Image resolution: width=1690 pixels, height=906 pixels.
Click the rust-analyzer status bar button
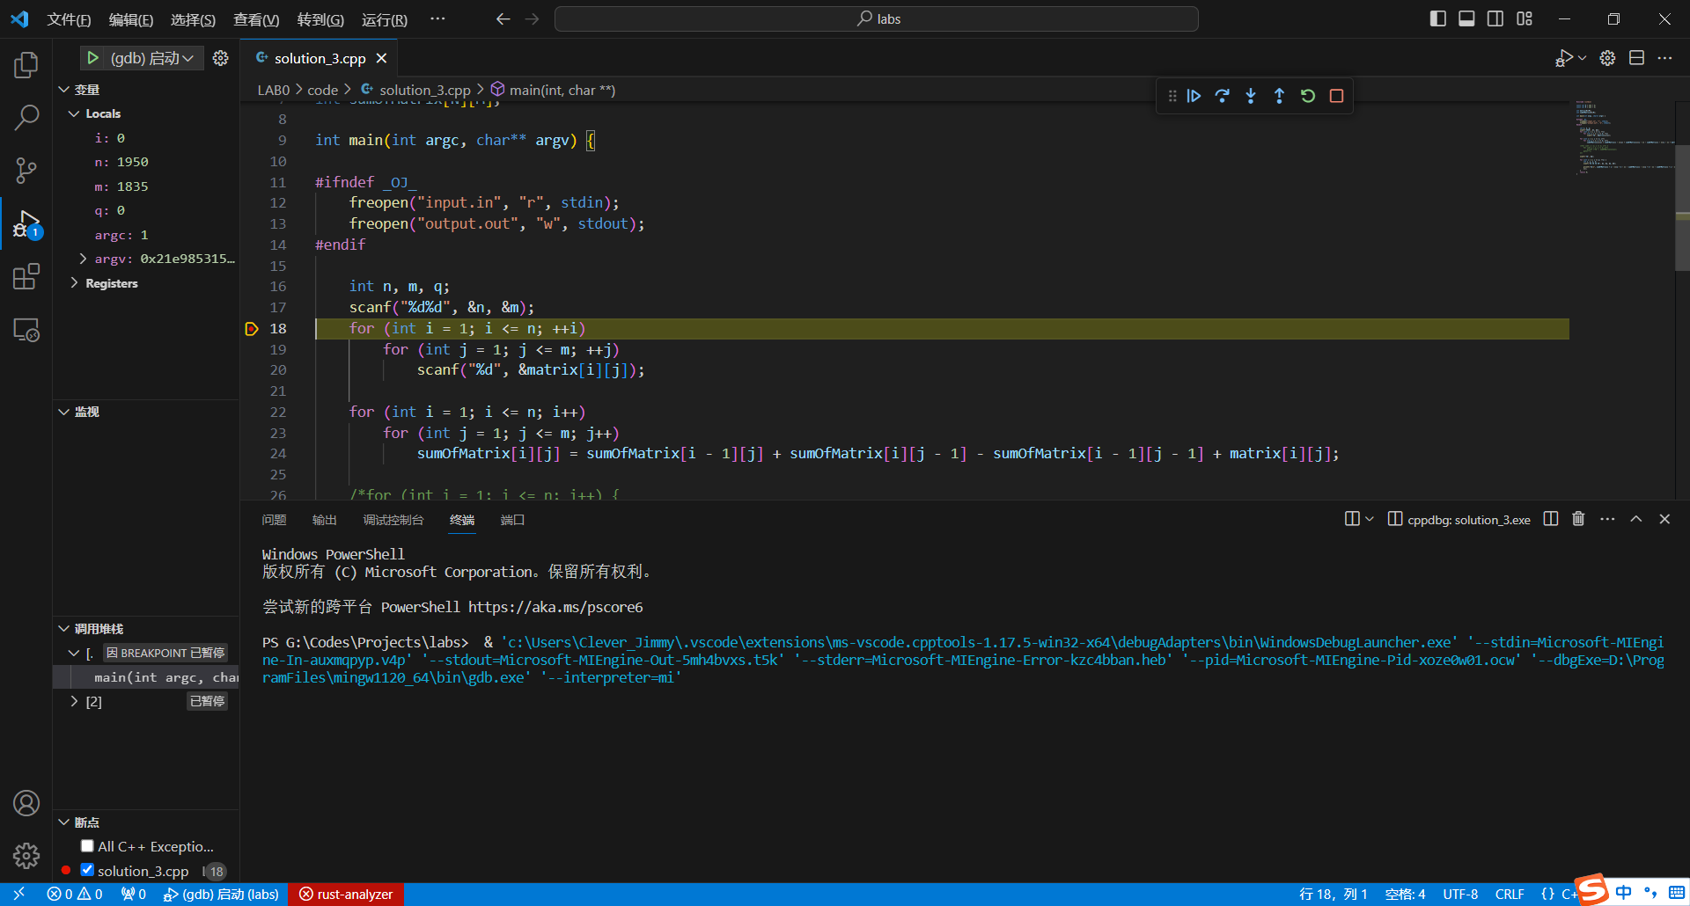tap(346, 894)
